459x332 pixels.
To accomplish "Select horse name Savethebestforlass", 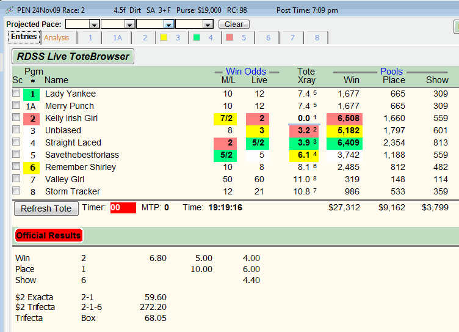I will pyautogui.click(x=82, y=155).
